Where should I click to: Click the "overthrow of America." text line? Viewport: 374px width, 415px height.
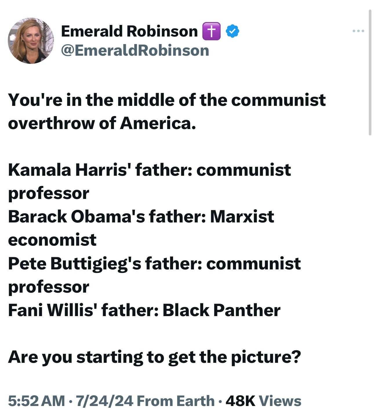102,123
